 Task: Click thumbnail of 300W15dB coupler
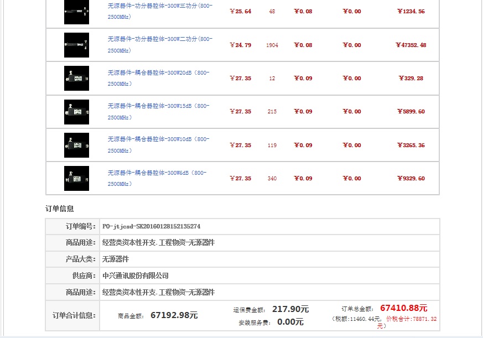click(76, 112)
